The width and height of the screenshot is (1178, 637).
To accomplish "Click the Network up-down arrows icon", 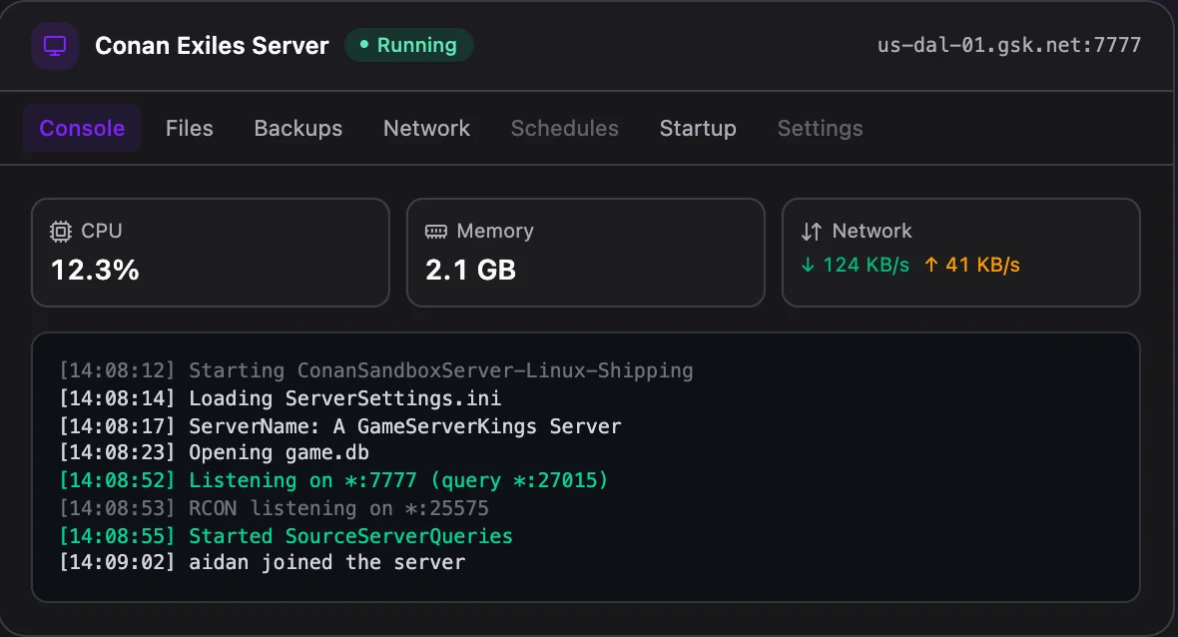I will (x=812, y=232).
